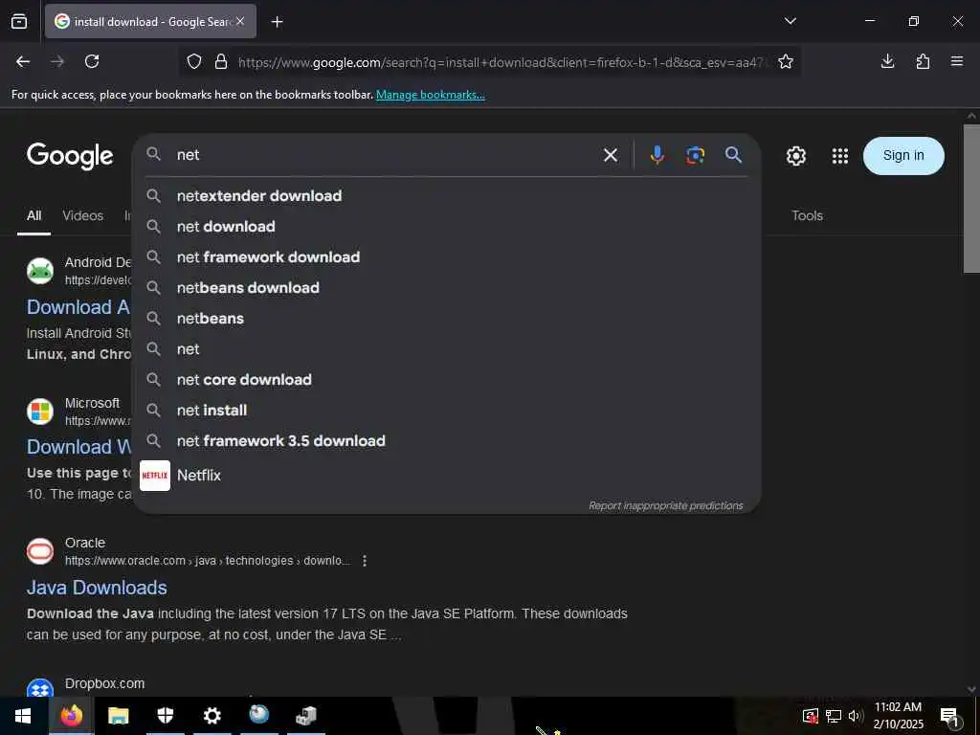Start voice search with microphone icon
980x735 pixels.
[x=657, y=155]
